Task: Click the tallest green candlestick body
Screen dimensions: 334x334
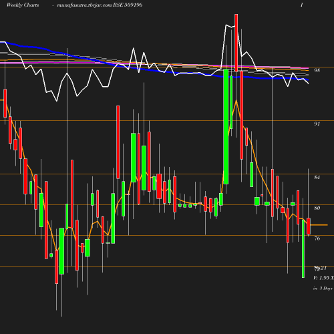Action: point(226,127)
